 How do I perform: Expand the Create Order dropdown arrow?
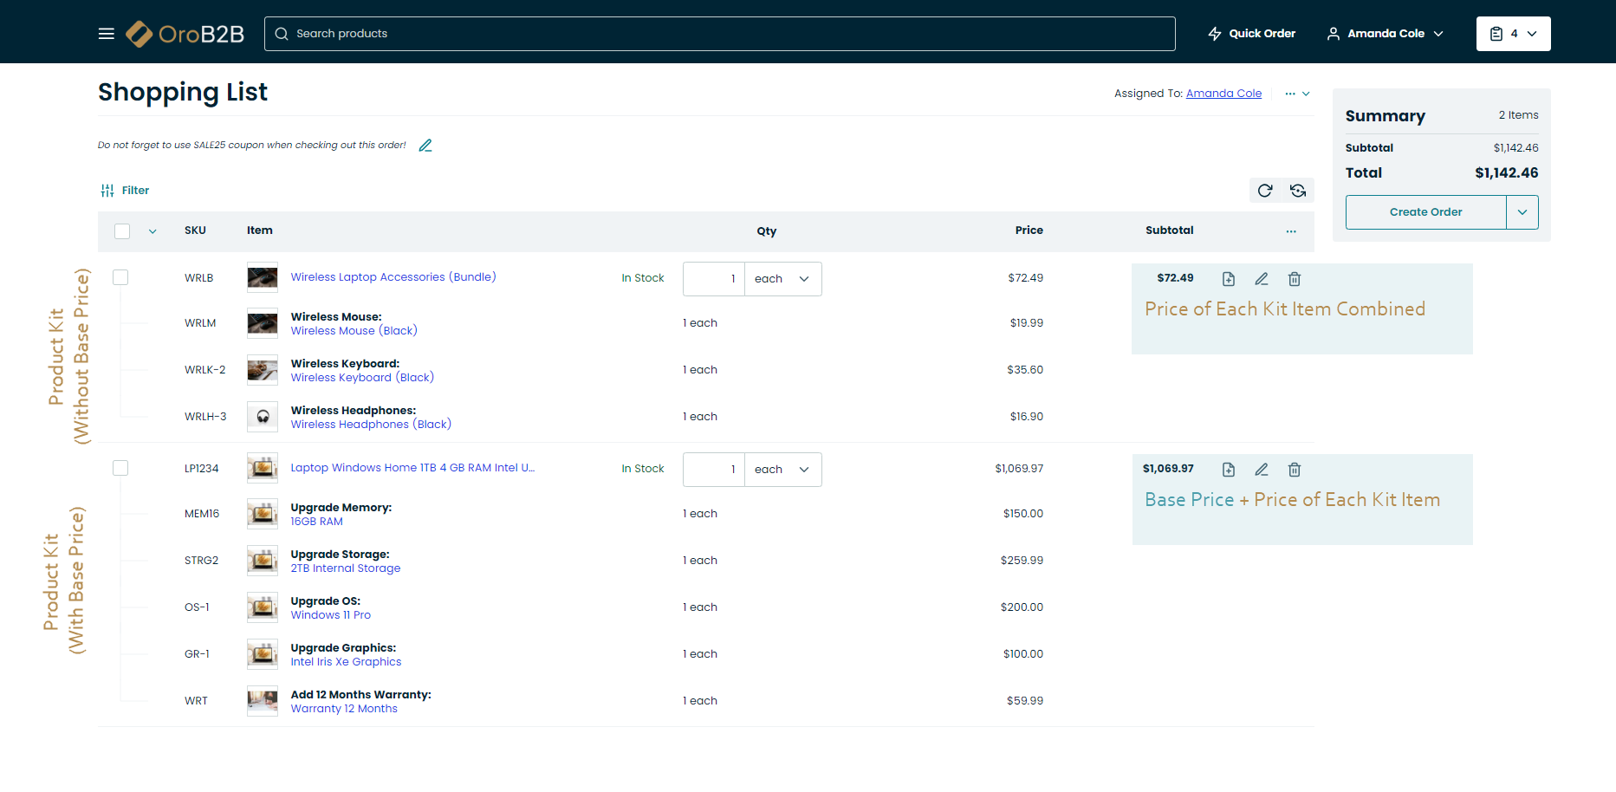1522,212
